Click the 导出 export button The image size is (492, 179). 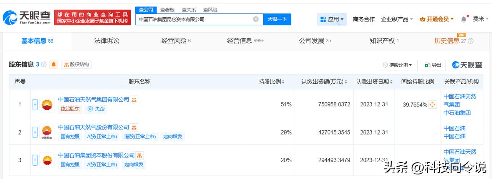tap(433, 65)
